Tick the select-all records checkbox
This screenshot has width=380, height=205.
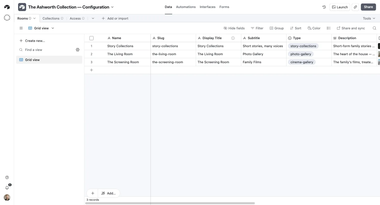[91, 38]
